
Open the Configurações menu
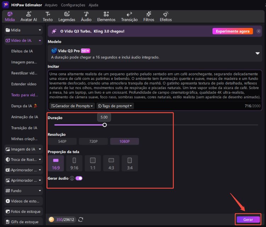(73, 5)
